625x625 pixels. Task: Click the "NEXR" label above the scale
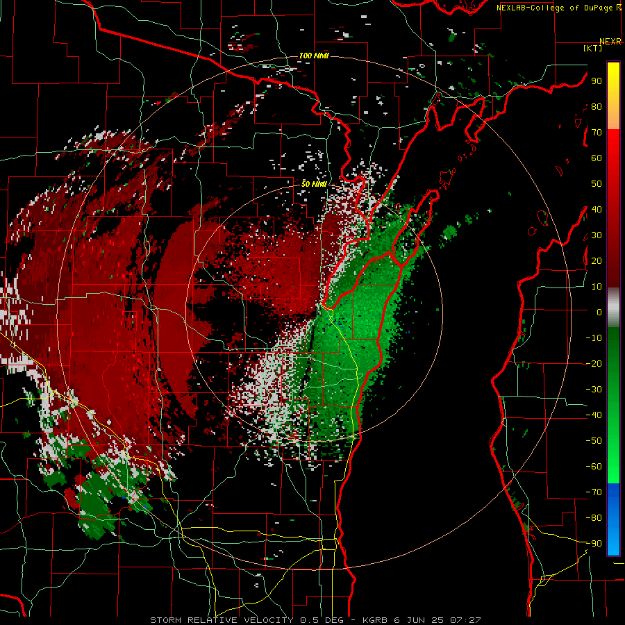(x=610, y=42)
